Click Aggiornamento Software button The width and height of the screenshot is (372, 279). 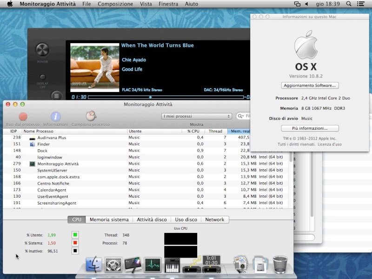(x=310, y=86)
